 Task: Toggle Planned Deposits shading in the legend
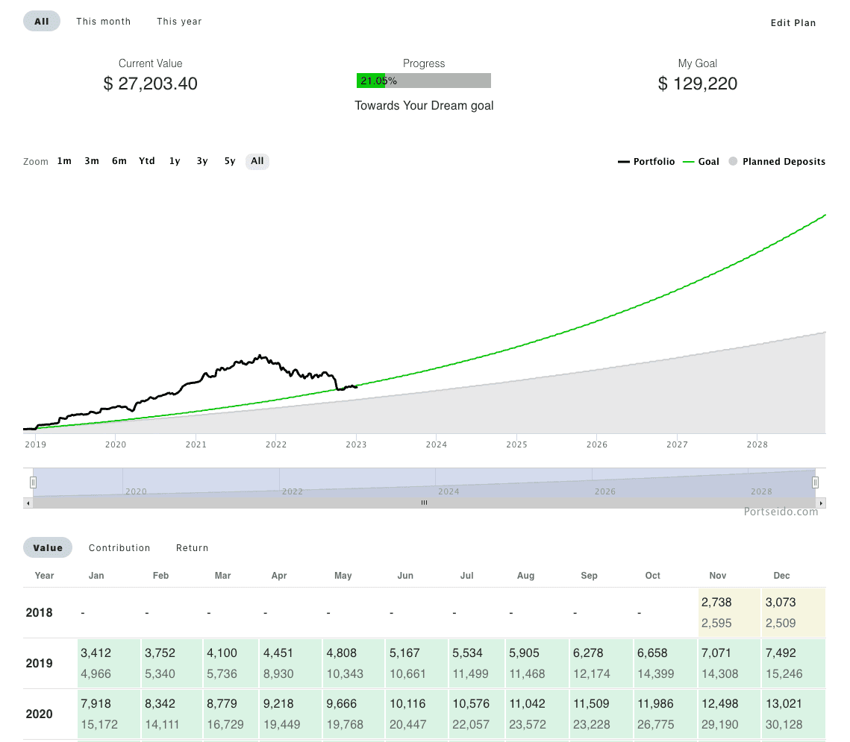click(x=776, y=161)
